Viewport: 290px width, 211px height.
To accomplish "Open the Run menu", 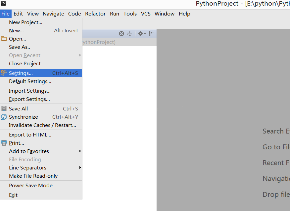I will tap(115, 14).
